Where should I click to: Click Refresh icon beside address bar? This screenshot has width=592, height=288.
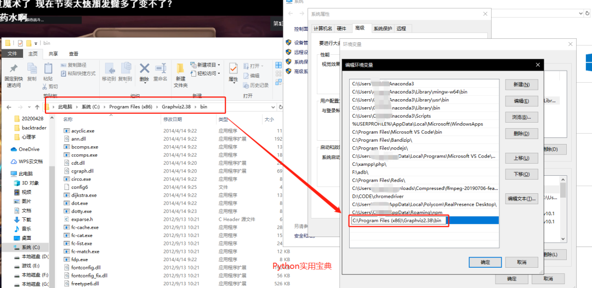[281, 107]
